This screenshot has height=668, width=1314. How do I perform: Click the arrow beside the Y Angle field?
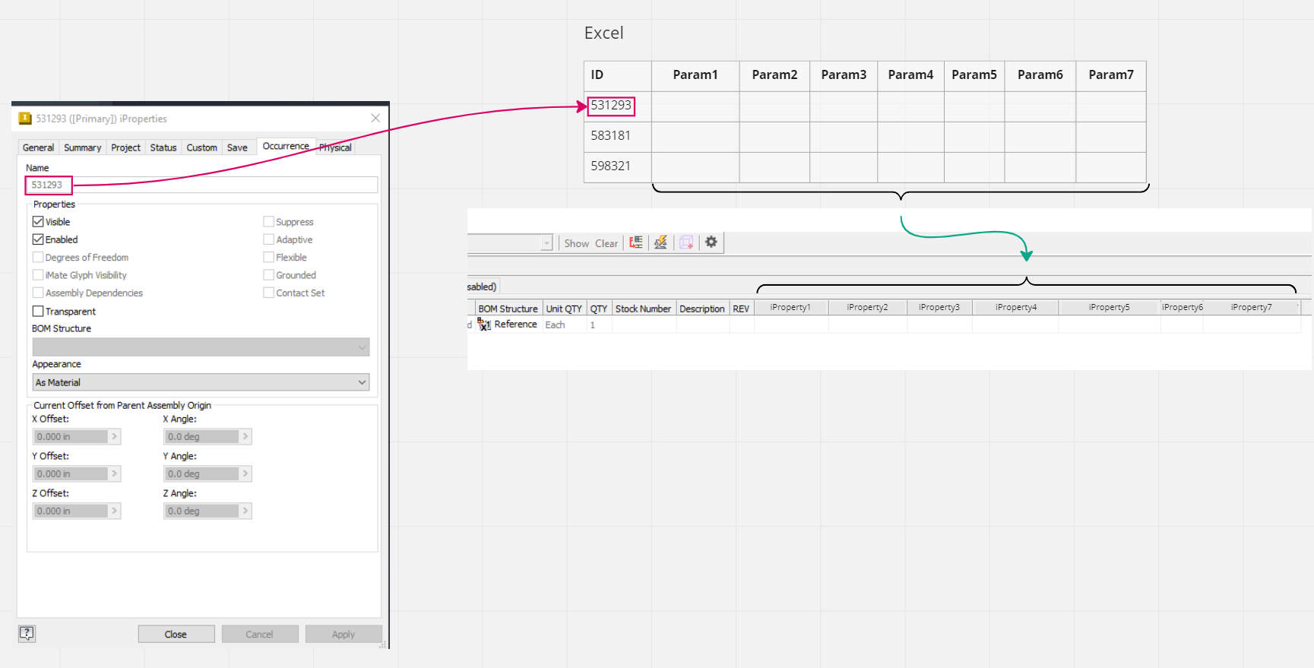pyautogui.click(x=245, y=473)
